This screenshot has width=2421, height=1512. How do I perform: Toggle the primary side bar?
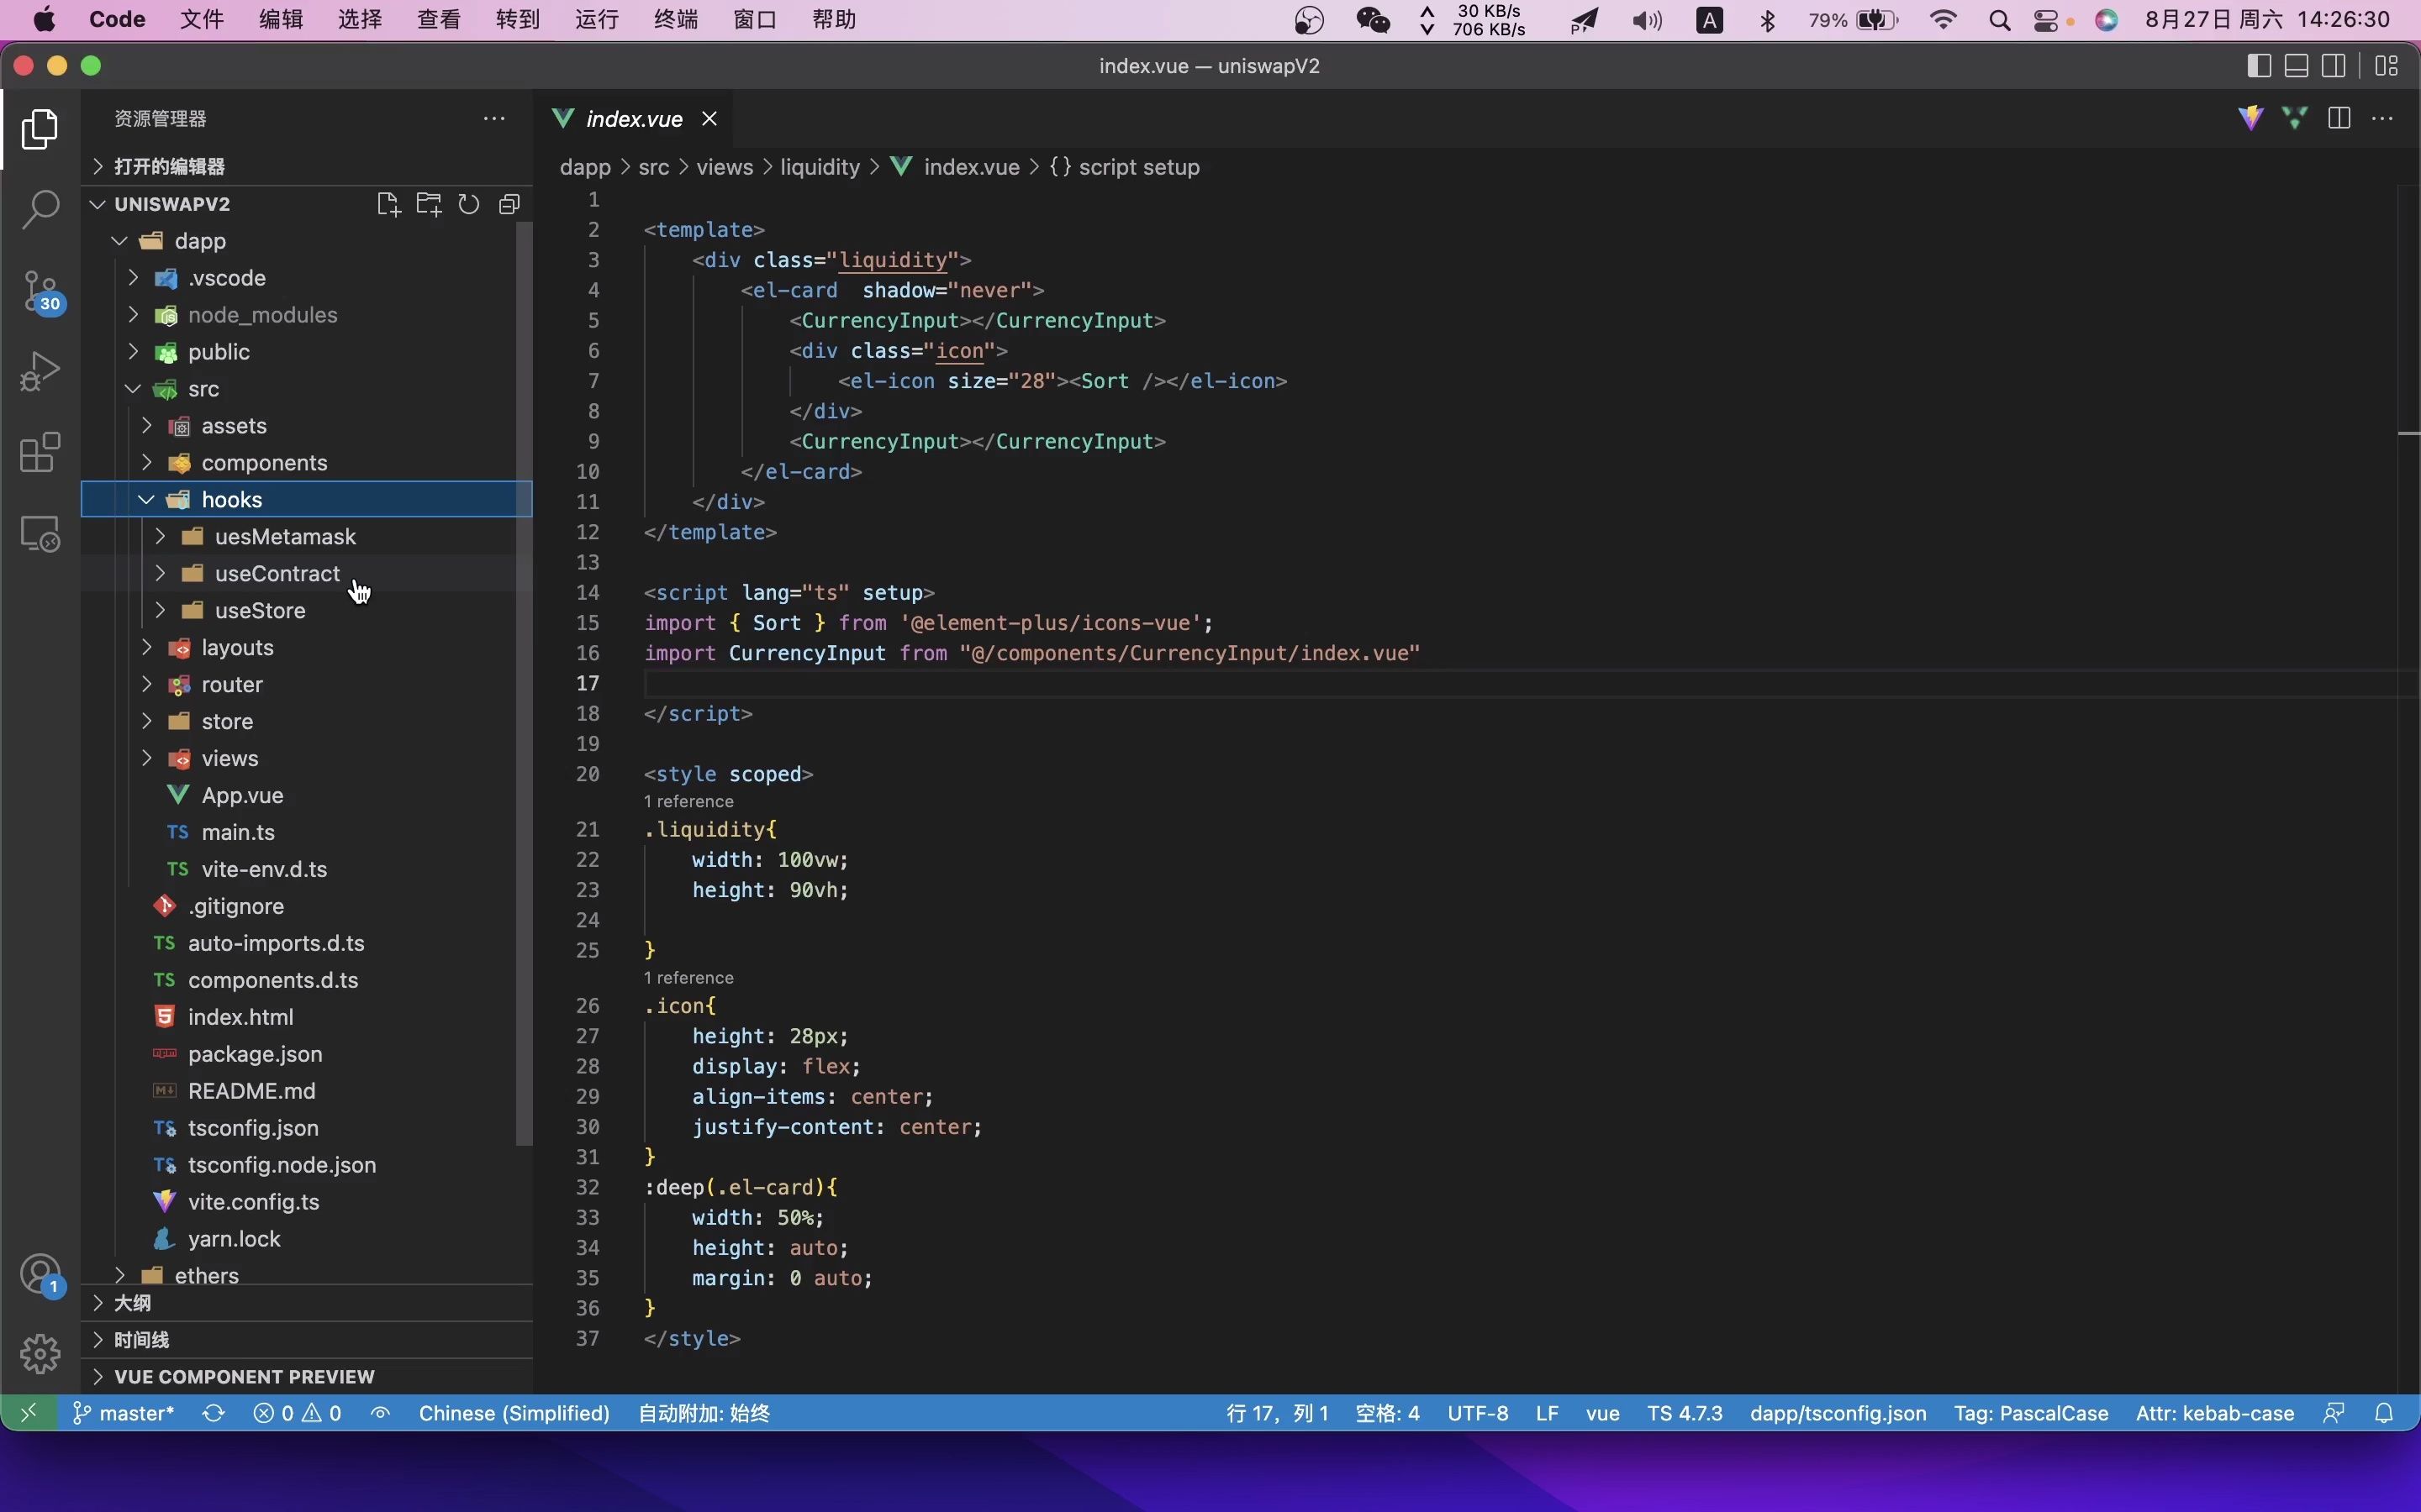2259,66
